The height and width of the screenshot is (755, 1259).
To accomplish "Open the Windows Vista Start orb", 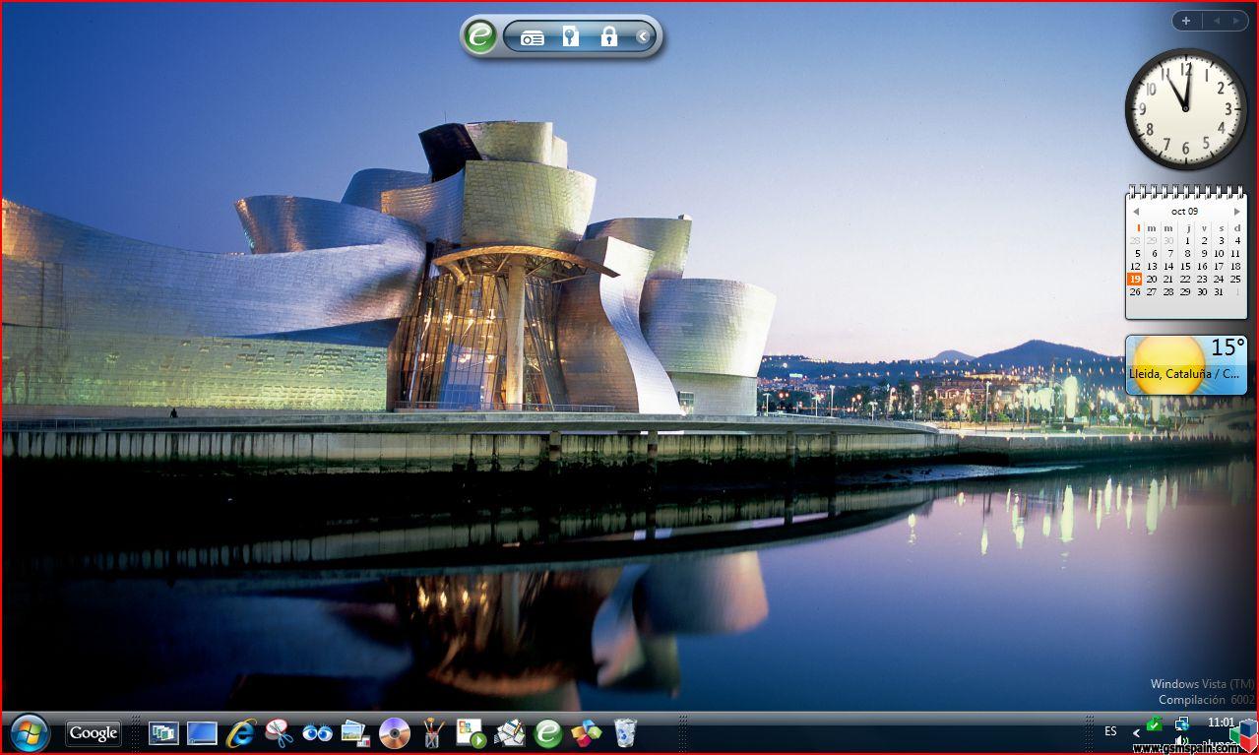I will point(30,733).
